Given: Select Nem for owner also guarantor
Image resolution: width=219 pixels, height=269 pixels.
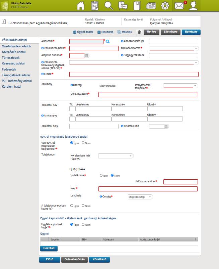Looking at the screenshot, I should (x=83, y=206).
